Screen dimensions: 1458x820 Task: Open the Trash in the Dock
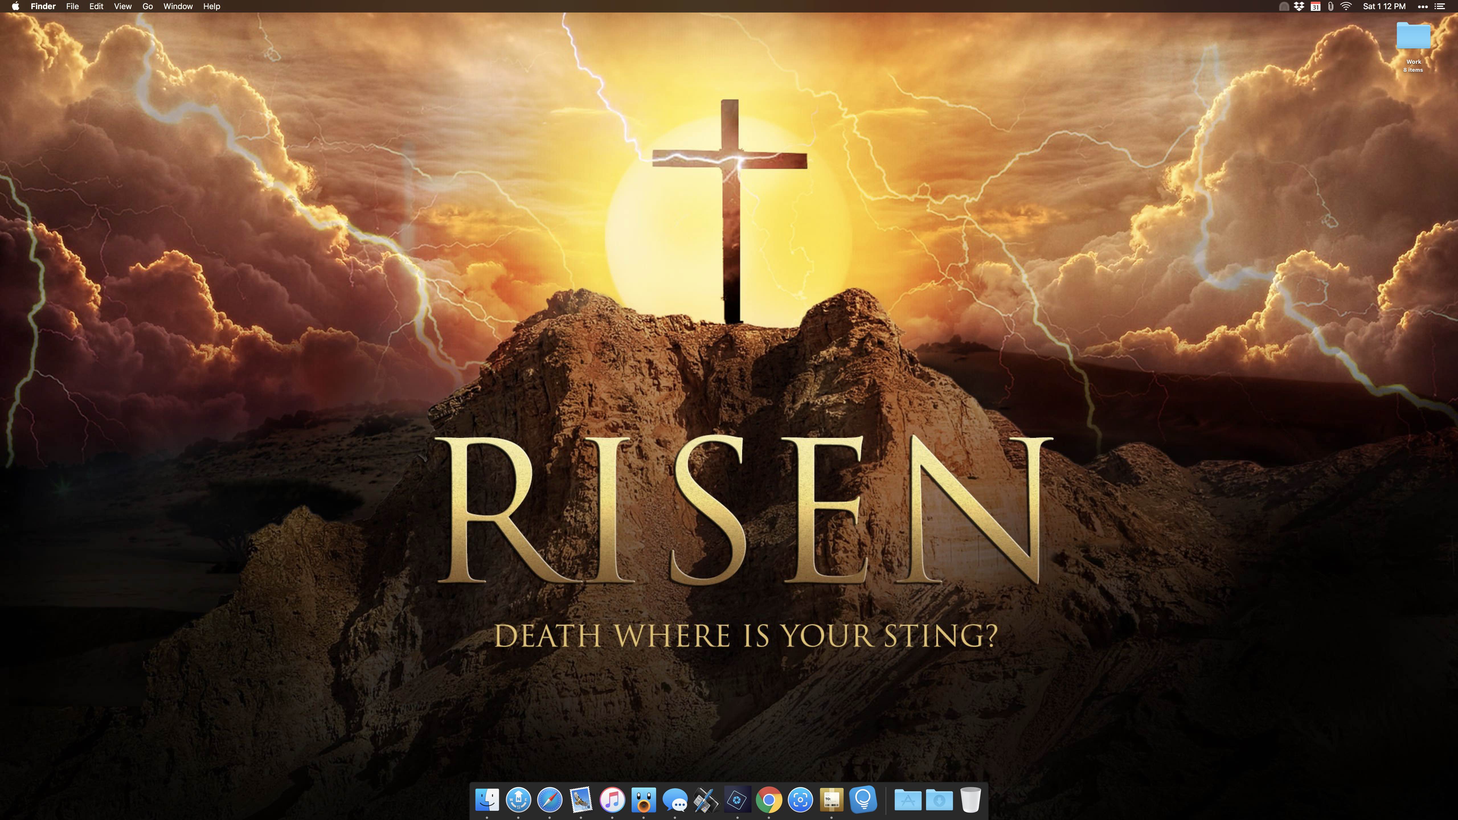click(x=971, y=799)
